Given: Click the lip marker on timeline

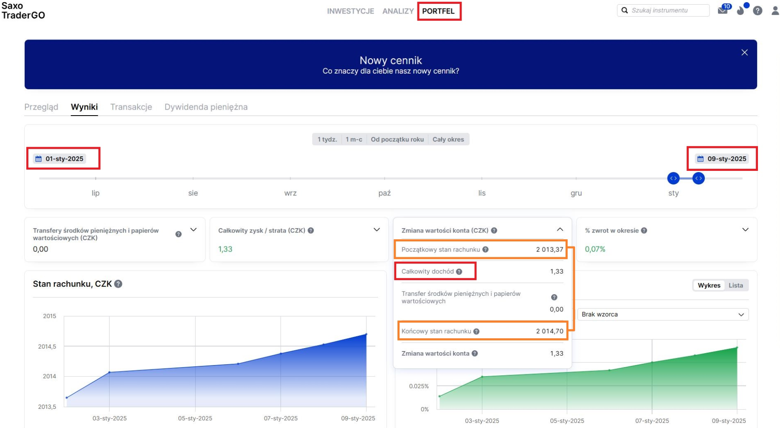Looking at the screenshot, I should pos(96,193).
